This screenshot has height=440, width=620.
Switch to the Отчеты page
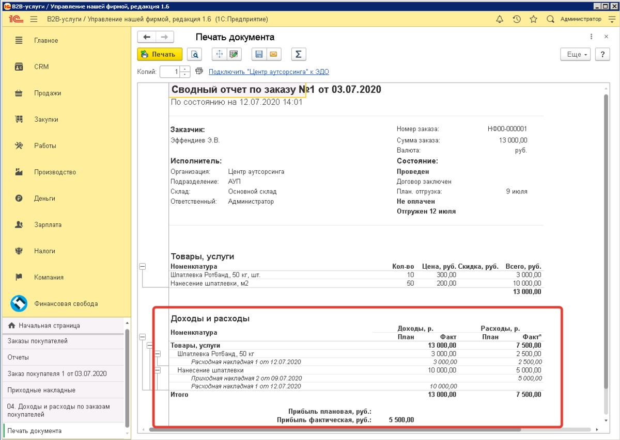62,357
